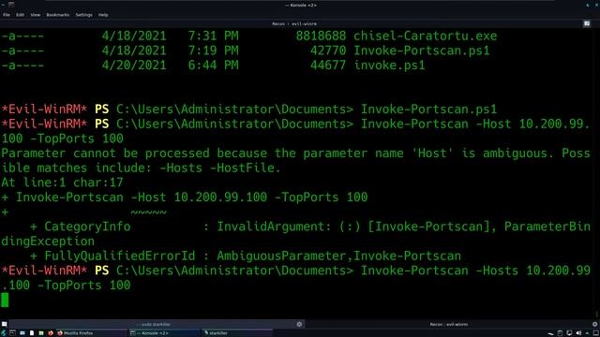600x337 pixels.
Task: Open the Bookmarks menu
Action: [58, 15]
